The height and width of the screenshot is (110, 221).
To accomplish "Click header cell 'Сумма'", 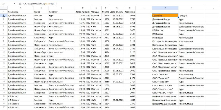I will coord(106,12).
